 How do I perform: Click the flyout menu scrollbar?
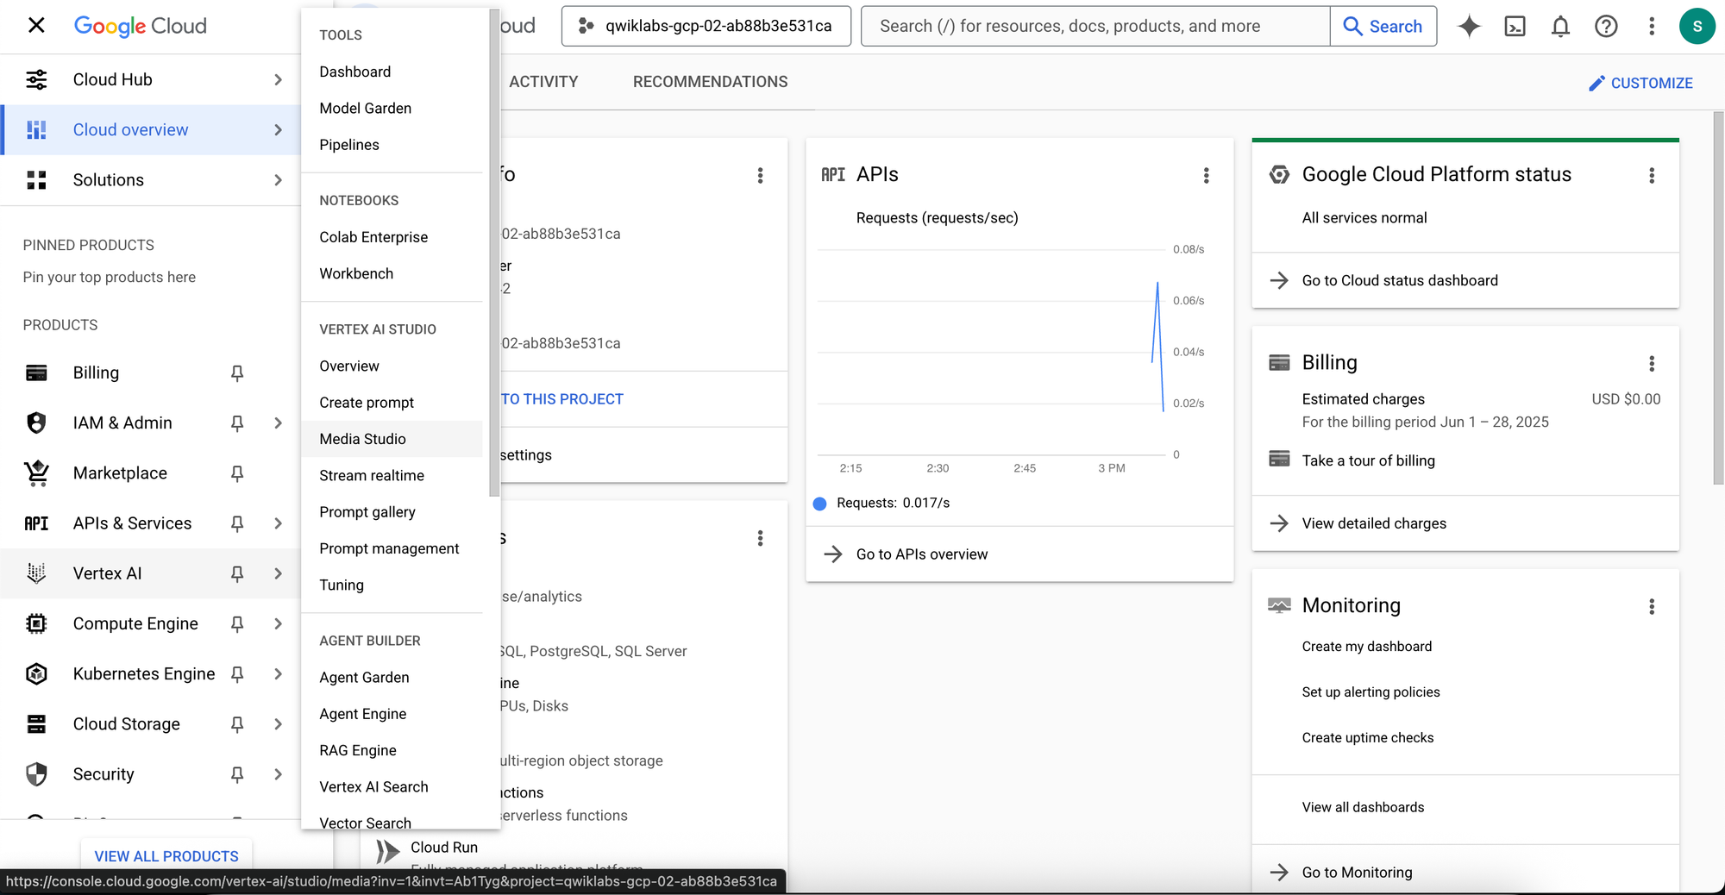coord(494,253)
